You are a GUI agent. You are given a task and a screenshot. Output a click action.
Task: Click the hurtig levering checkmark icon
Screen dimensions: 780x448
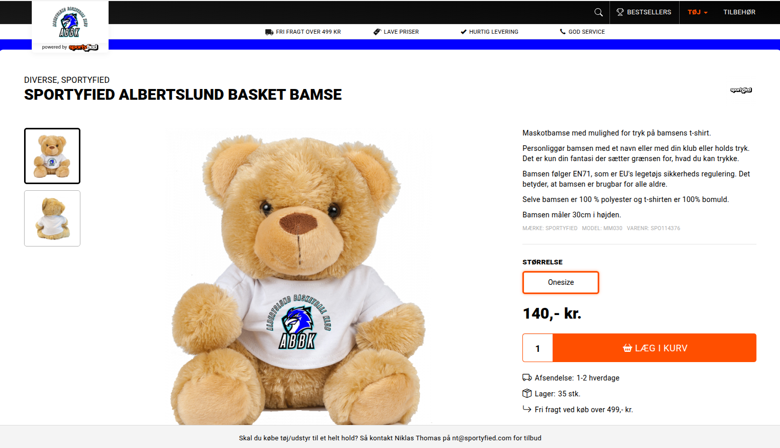click(463, 32)
